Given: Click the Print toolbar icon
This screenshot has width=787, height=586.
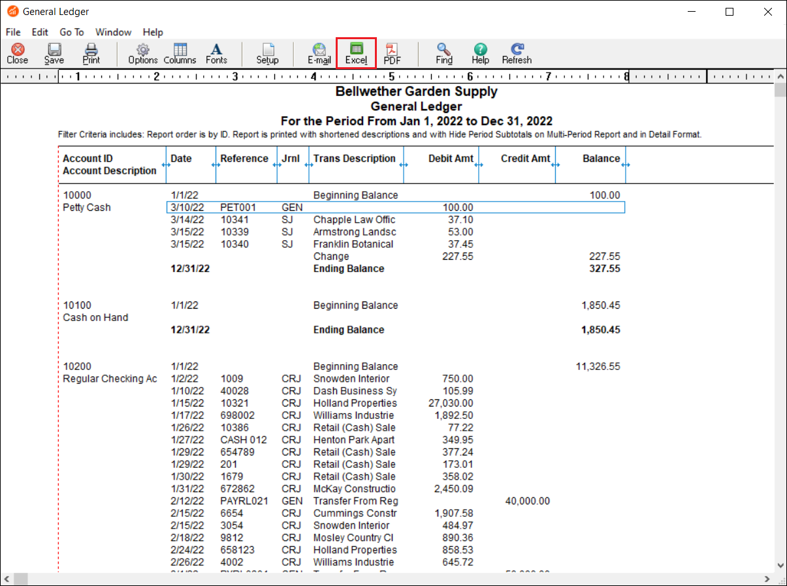Looking at the screenshot, I should pyautogui.click(x=91, y=54).
